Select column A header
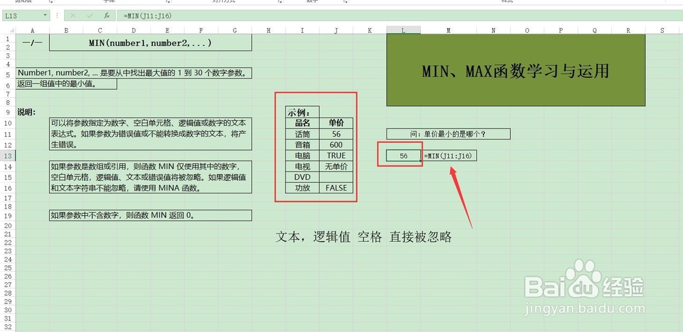Viewport: 683px width, 332px height. tap(32, 30)
